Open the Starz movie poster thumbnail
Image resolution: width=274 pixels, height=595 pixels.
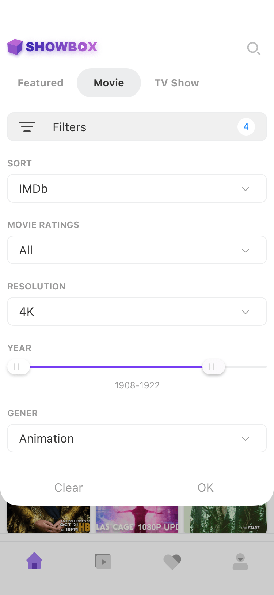[x=225, y=520]
